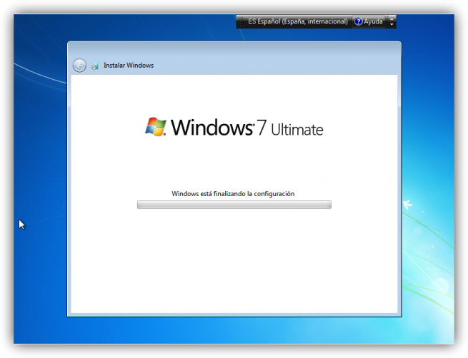Click the installer window's top title bar

234,49
